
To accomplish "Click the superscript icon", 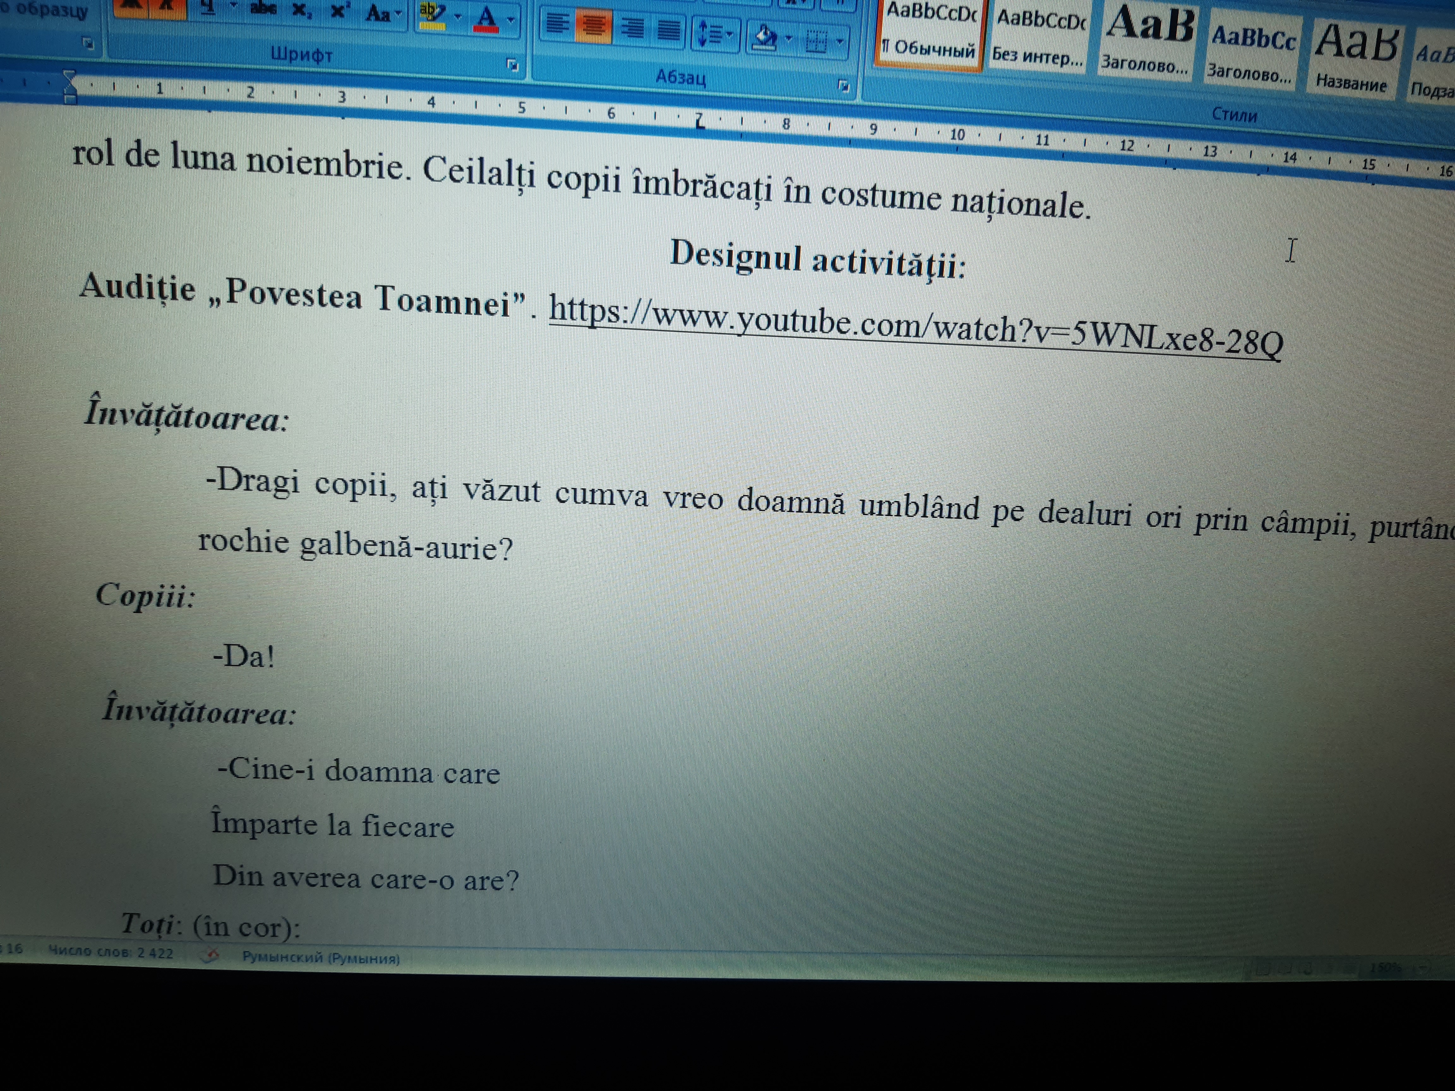I will (339, 12).
